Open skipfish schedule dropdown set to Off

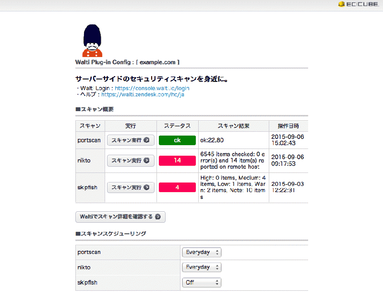202,283
